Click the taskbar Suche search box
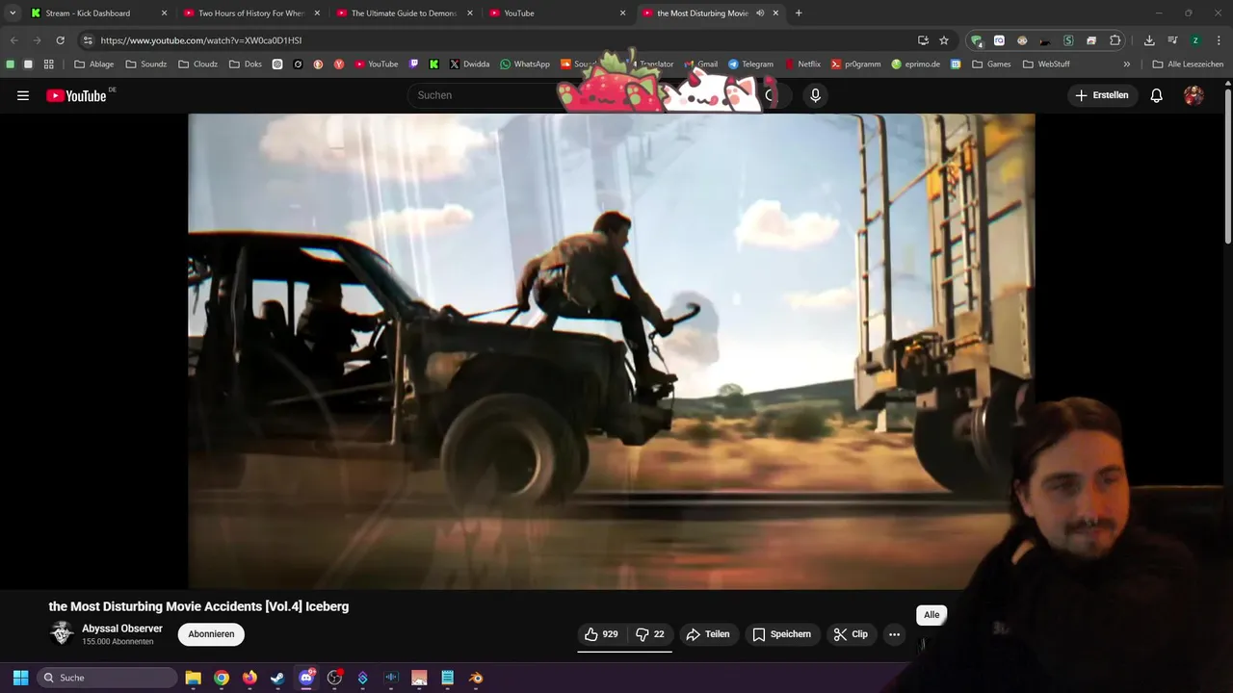 click(107, 678)
